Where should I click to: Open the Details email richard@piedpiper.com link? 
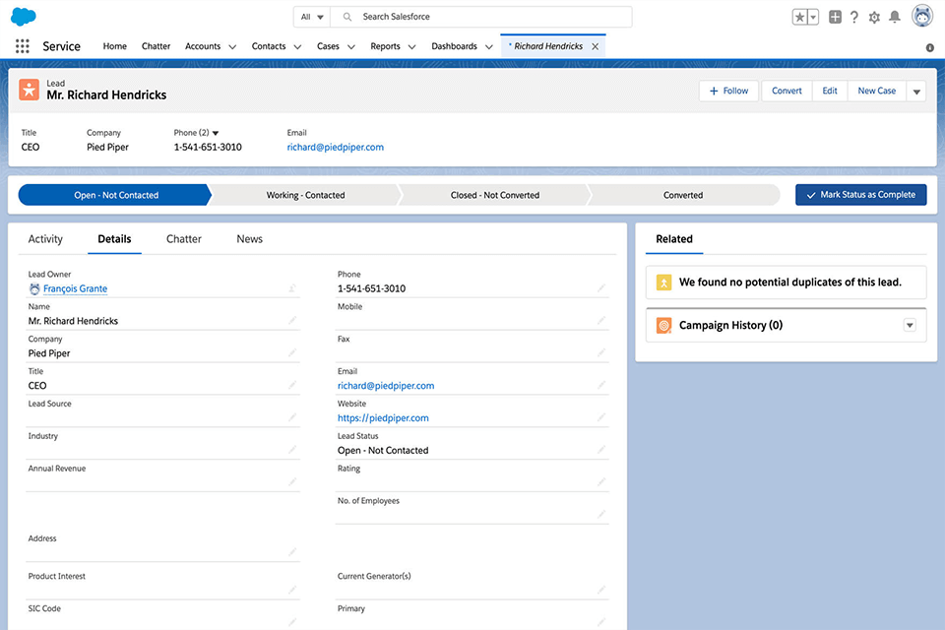386,386
